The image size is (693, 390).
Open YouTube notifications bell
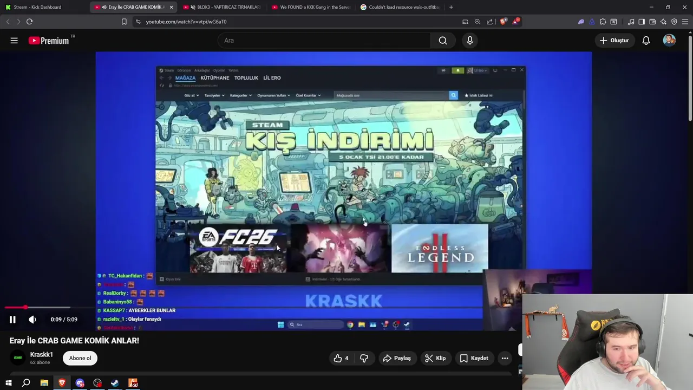646,41
